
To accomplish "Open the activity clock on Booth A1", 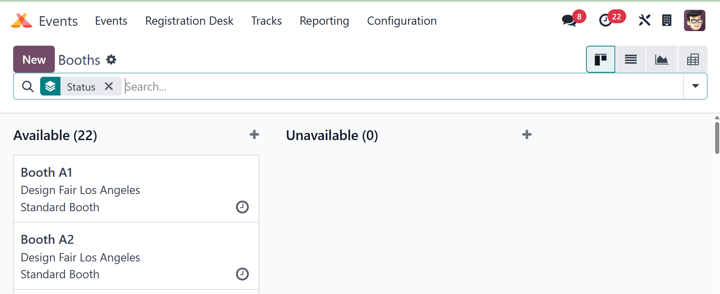I will pos(242,207).
